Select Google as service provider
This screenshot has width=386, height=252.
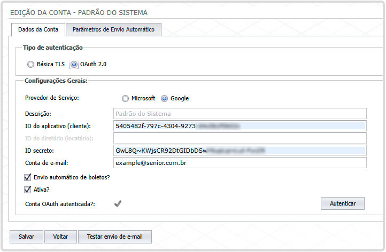(165, 98)
